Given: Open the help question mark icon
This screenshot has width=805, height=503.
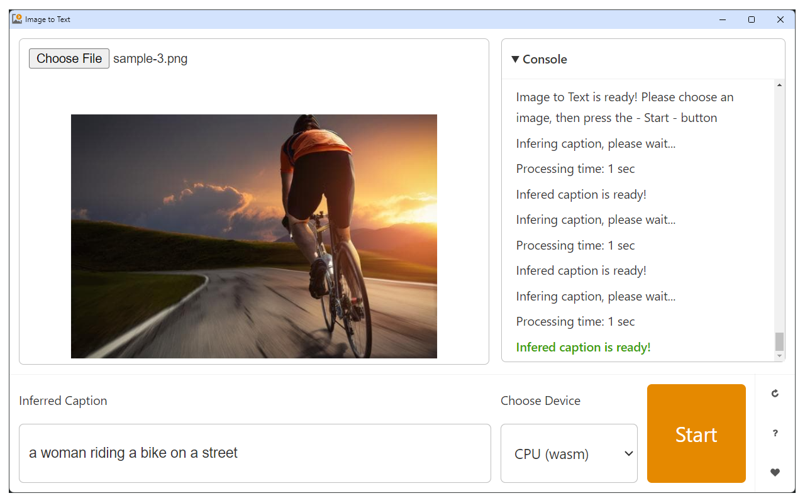Looking at the screenshot, I should 775,433.
